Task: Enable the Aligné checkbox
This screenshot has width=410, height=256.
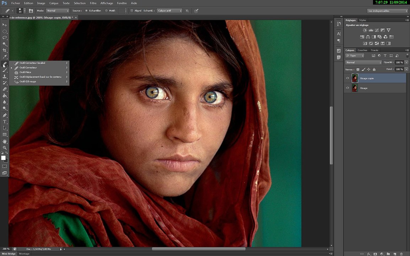Action: 132,11
